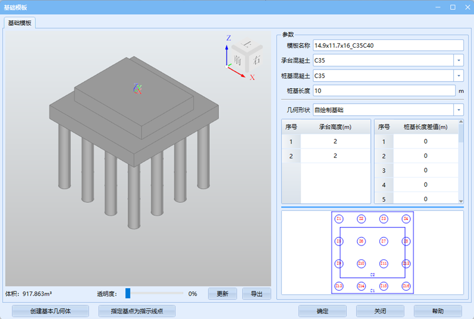Click the front face (前) of view cube
474x319 pixels.
point(237,59)
